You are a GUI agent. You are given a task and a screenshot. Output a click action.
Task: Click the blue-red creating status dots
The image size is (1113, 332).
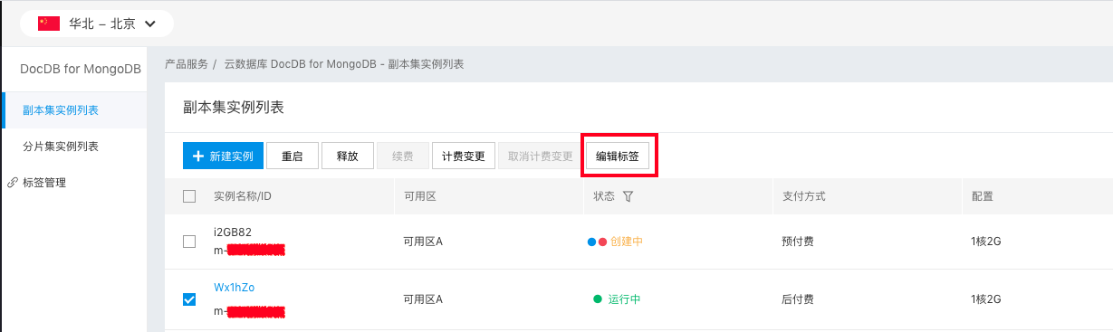point(597,242)
